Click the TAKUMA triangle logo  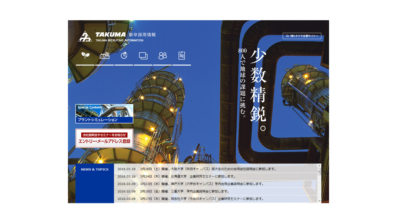(85, 37)
